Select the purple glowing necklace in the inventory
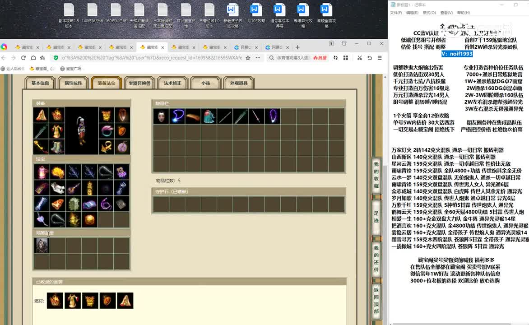The image size is (529, 325). point(273,116)
